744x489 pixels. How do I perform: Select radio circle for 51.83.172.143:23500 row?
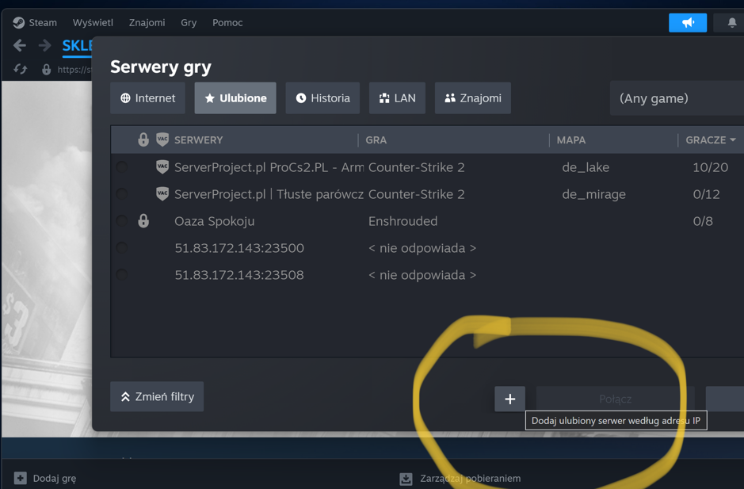pos(122,248)
